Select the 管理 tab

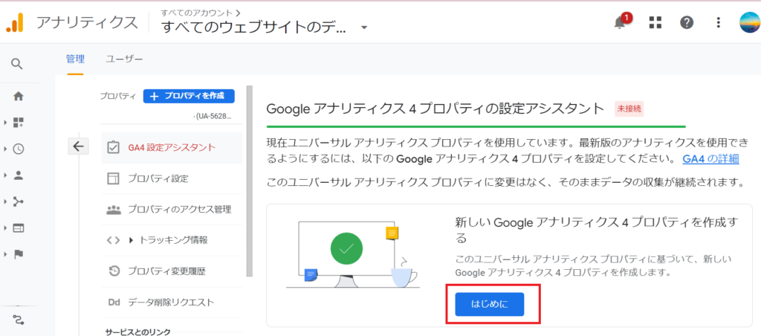[75, 59]
